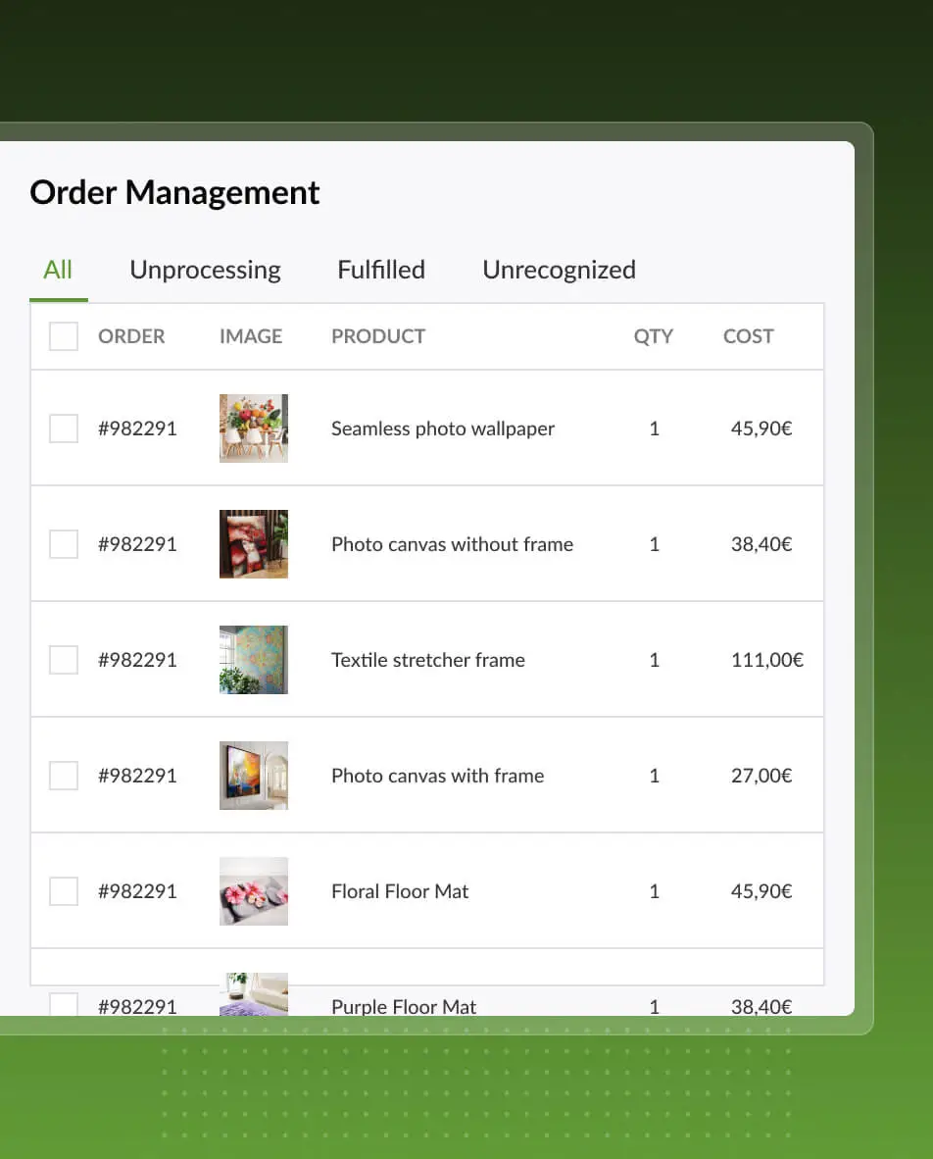The image size is (933, 1159).
Task: Switch to the All tab
Action: click(58, 270)
